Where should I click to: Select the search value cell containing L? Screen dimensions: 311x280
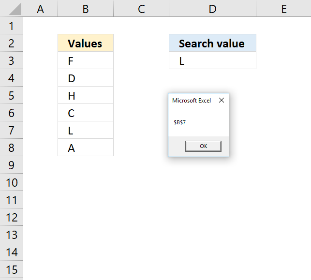(x=212, y=61)
